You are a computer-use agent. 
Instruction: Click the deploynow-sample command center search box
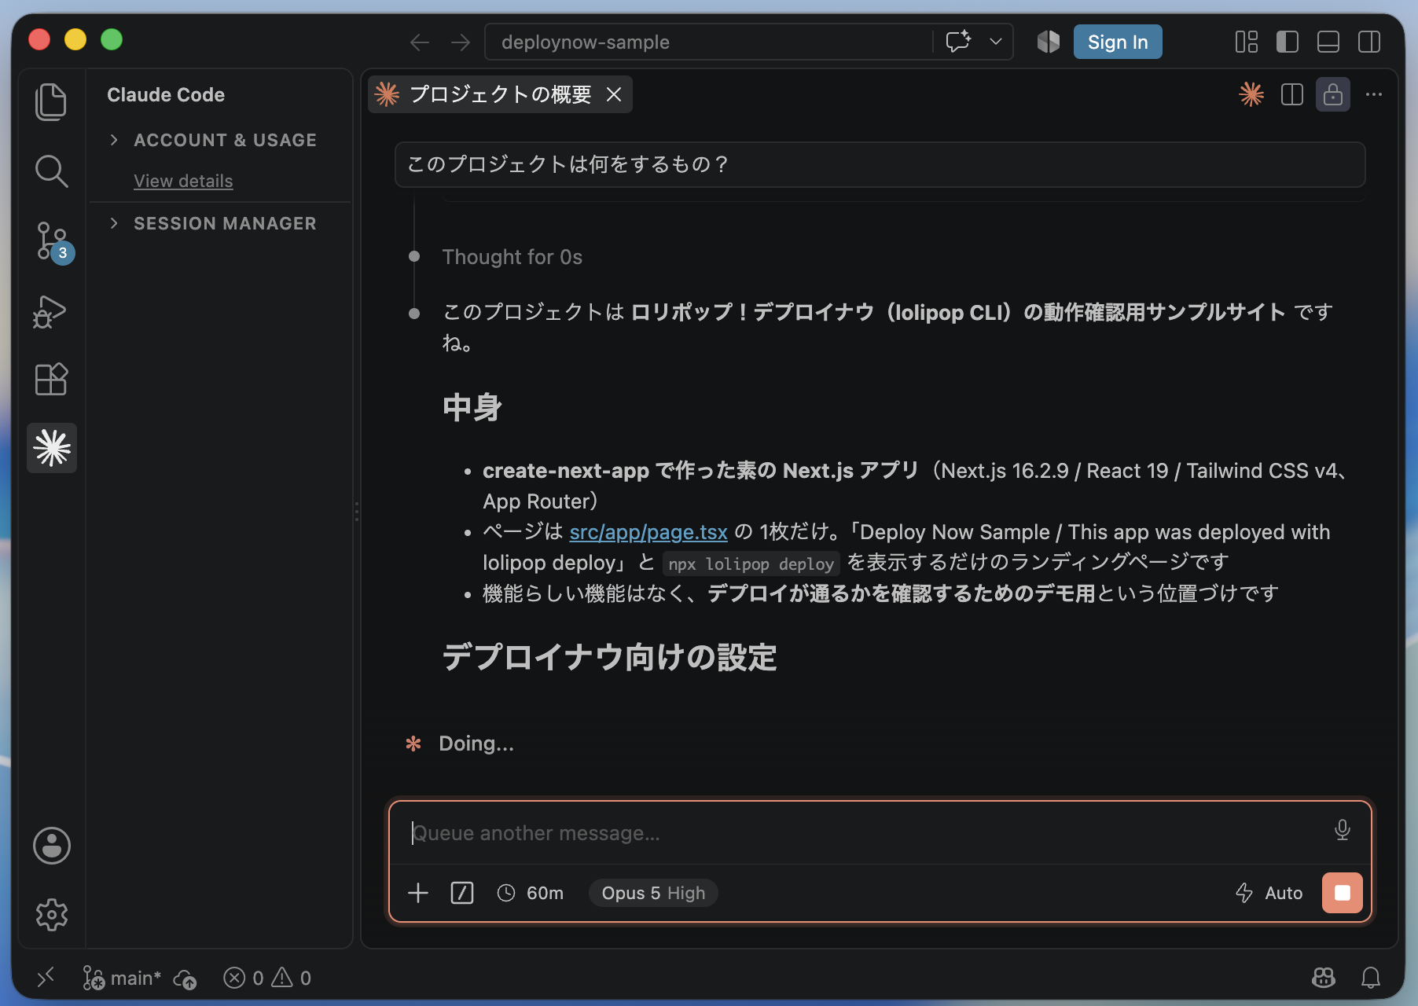click(707, 42)
